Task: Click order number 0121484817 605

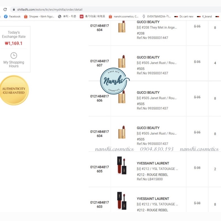Action: tap(99, 169)
